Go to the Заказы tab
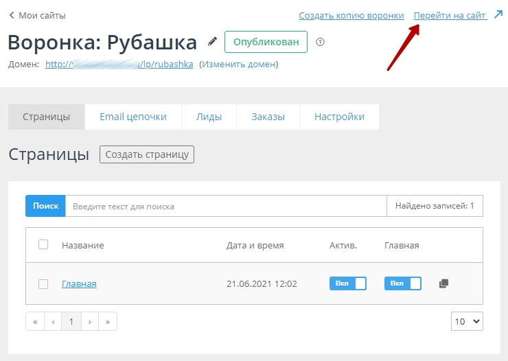Image resolution: width=508 pixels, height=361 pixels. click(268, 117)
